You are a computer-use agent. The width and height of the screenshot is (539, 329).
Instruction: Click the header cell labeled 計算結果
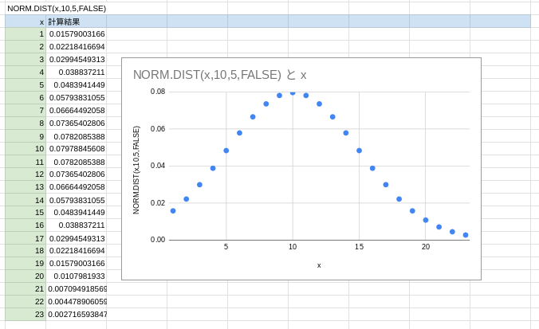pos(76,22)
